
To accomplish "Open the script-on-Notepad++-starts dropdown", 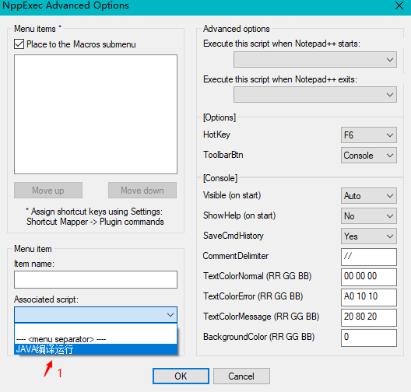I will click(x=315, y=60).
